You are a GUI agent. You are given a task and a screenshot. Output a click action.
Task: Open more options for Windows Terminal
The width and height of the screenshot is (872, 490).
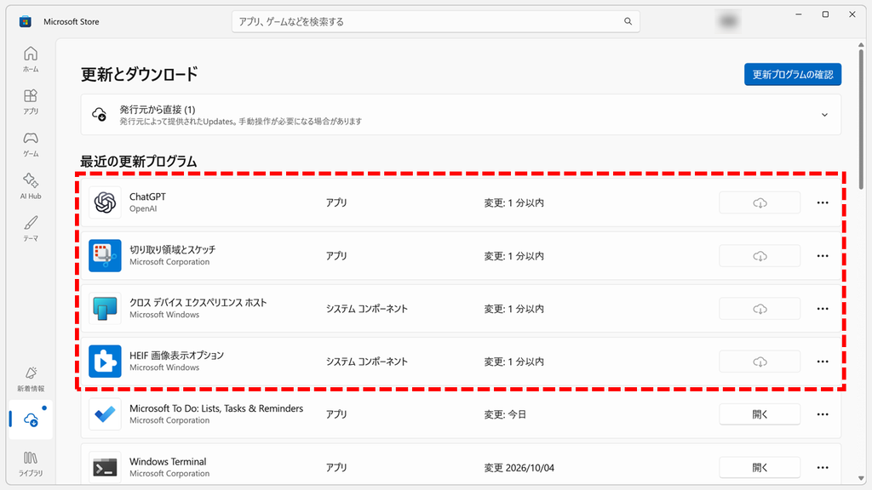[823, 467]
